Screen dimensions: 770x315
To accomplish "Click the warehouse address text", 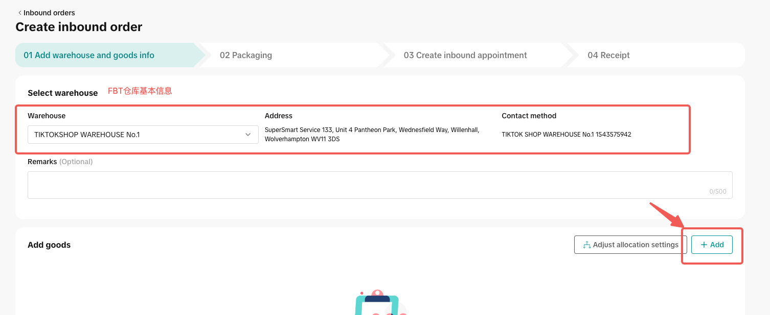I will click(372, 135).
